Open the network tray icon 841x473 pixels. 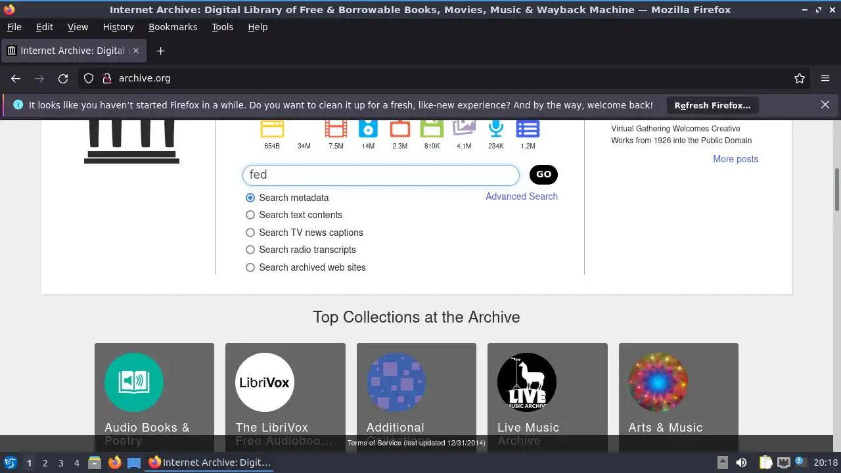tap(783, 462)
